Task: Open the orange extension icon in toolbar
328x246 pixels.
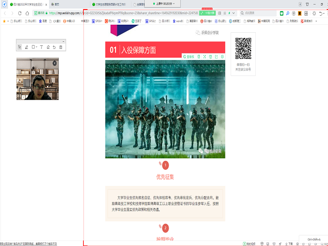Action: (300, 14)
